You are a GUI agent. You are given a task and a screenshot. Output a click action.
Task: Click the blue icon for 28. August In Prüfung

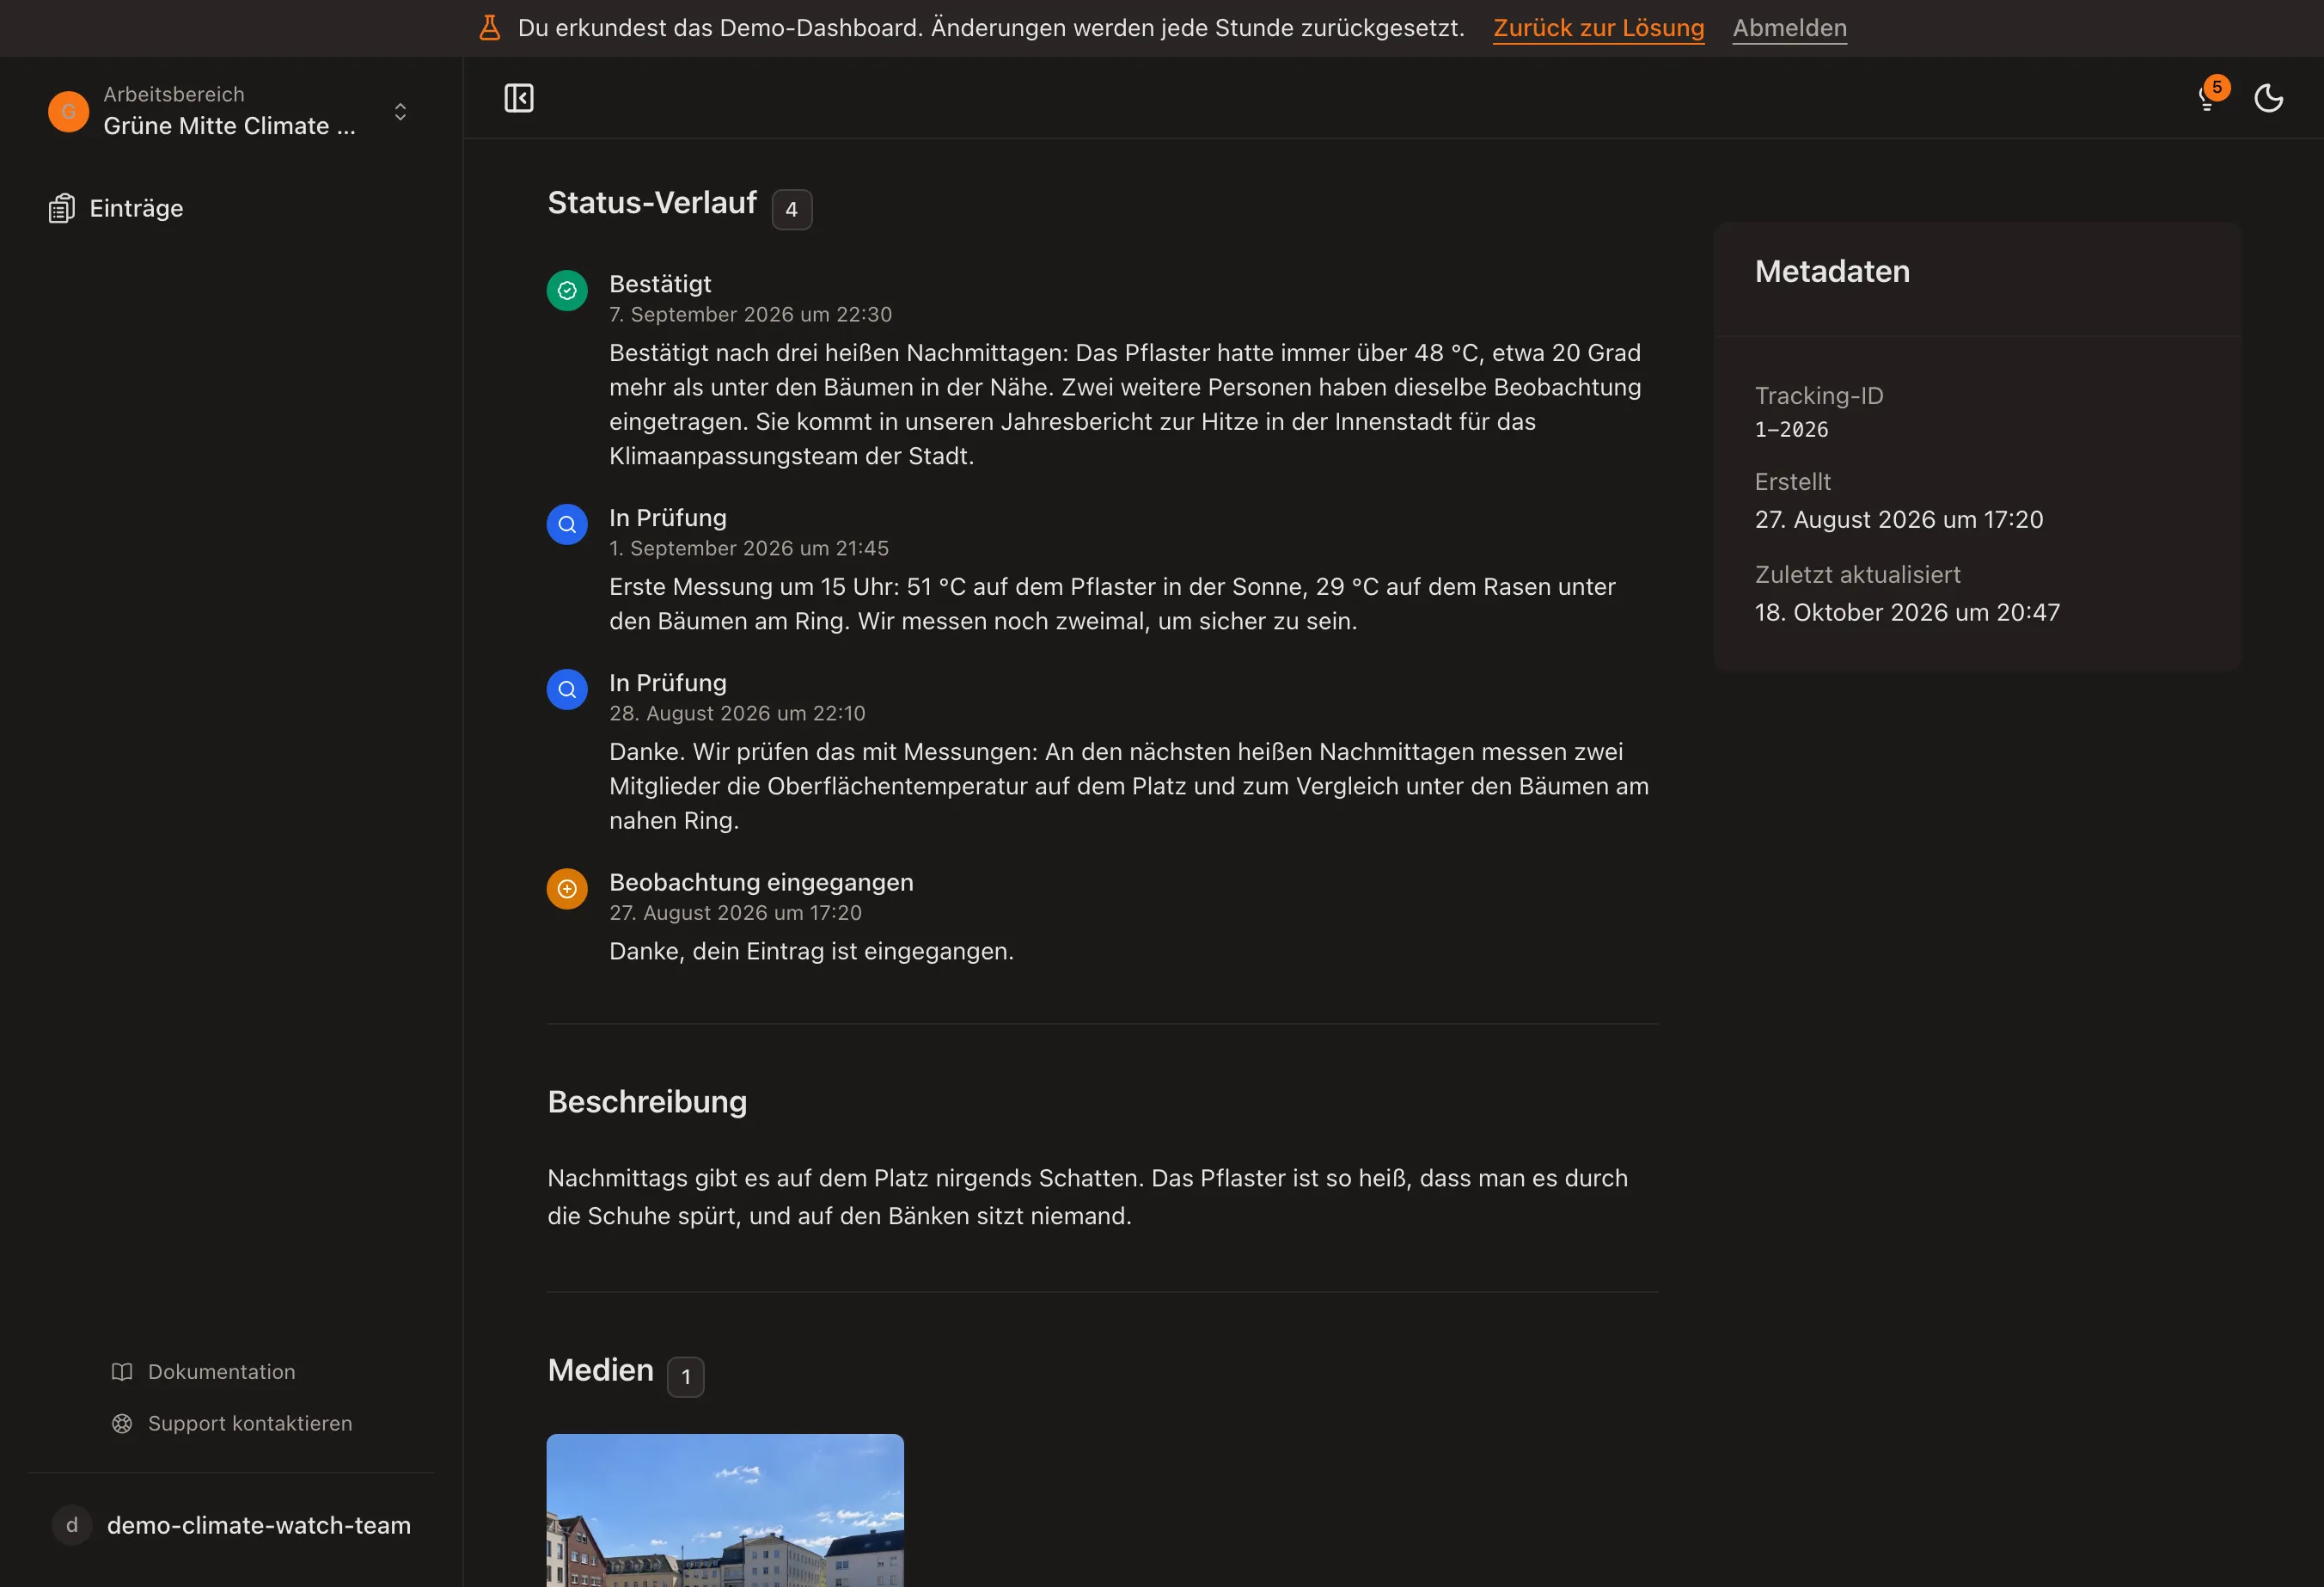pos(567,689)
